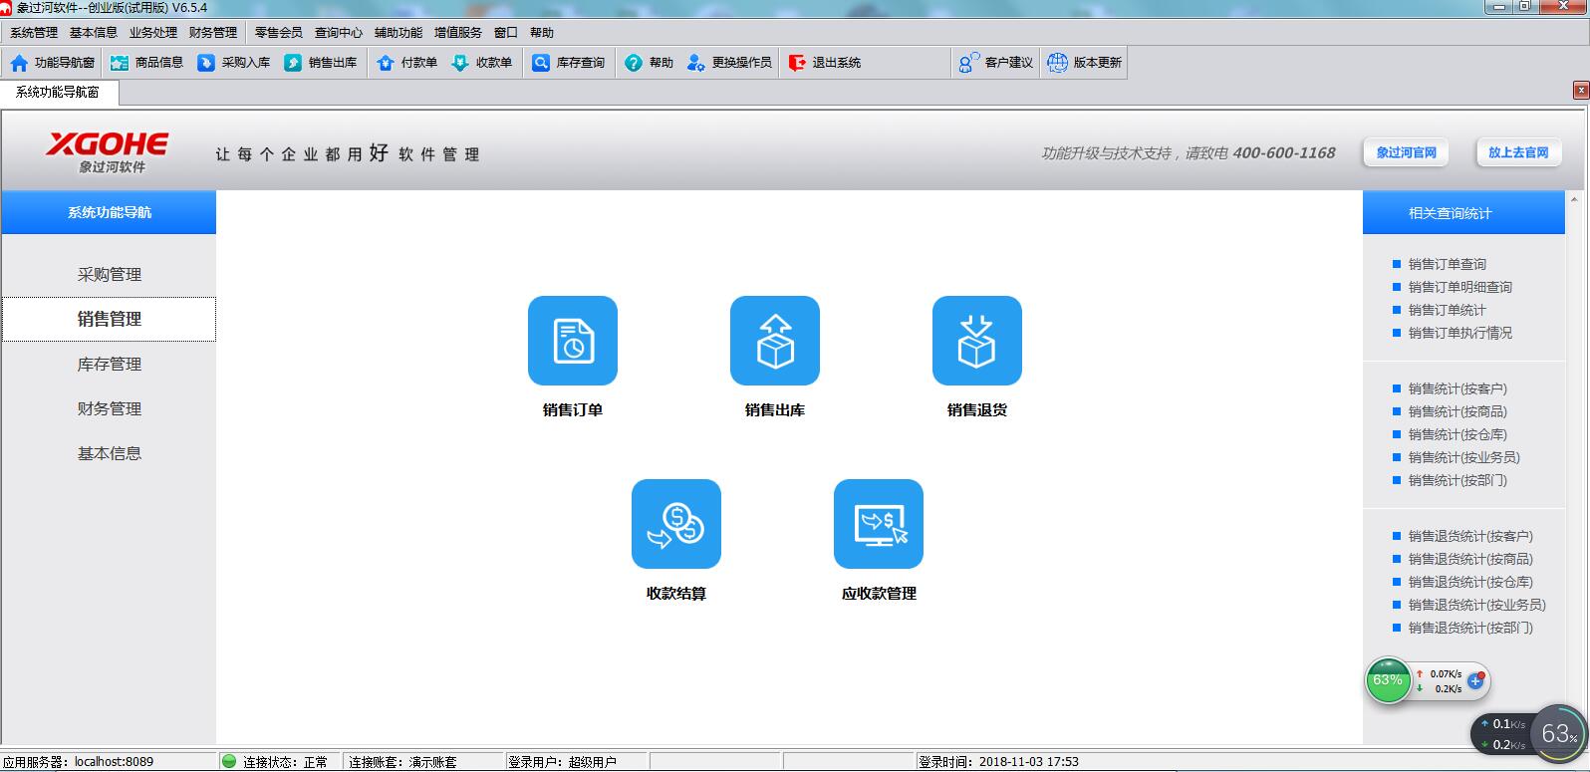
Task: Select 库存管理 in left navigation
Action: coord(110,365)
